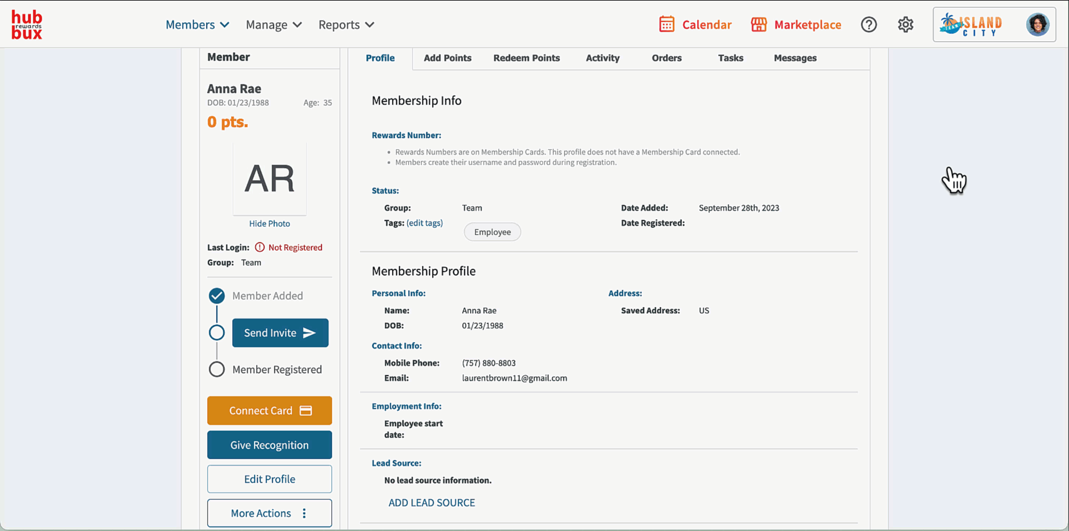Image resolution: width=1069 pixels, height=531 pixels.
Task: Click the edit tags link
Action: coord(424,223)
